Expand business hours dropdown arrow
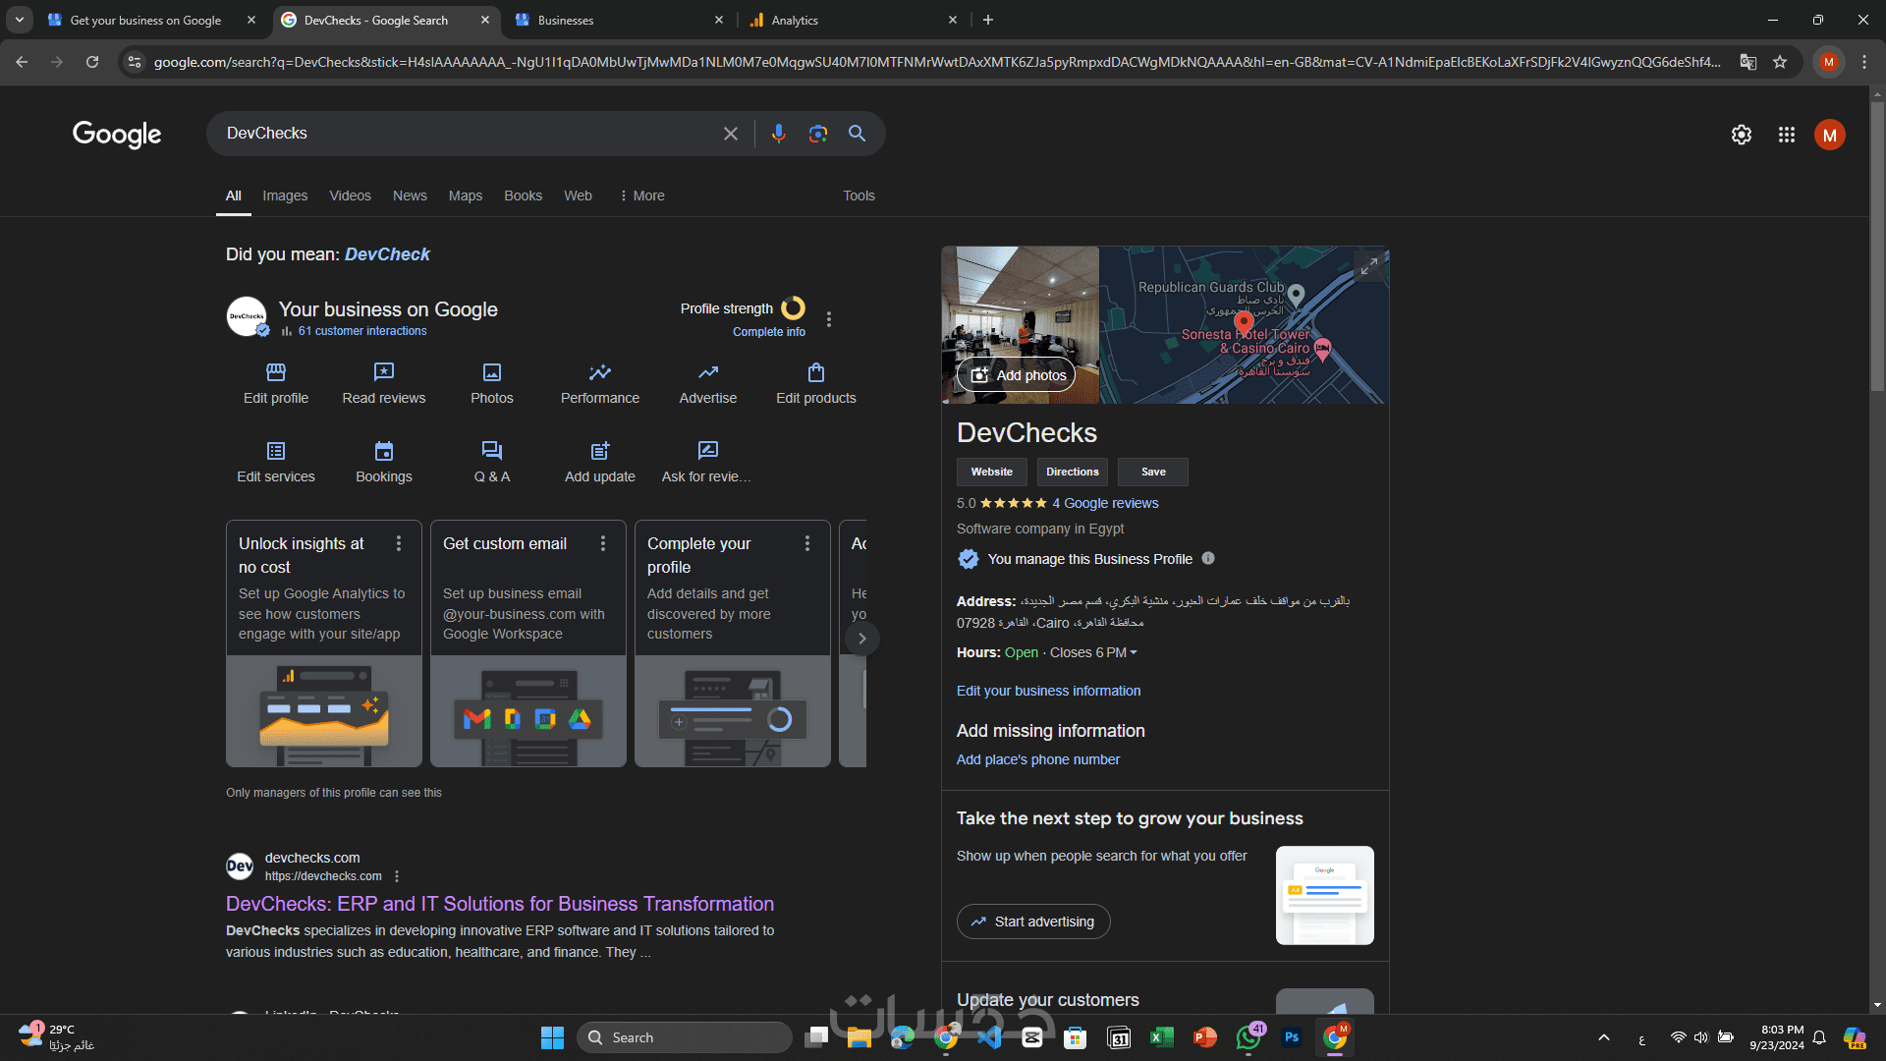 tap(1134, 653)
